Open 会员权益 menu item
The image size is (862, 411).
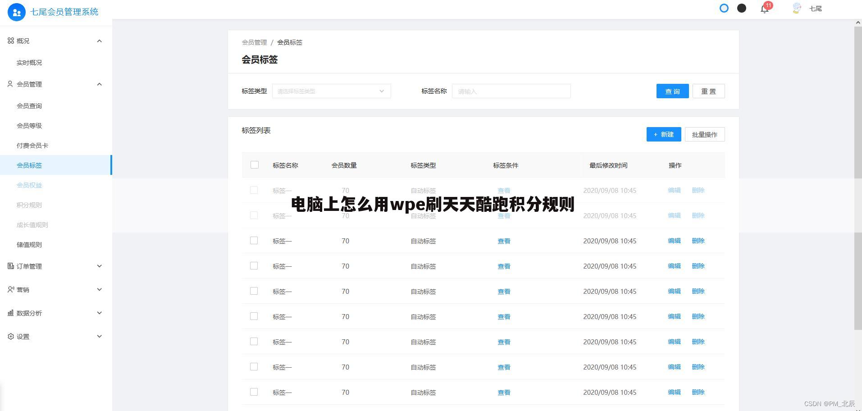click(29, 185)
